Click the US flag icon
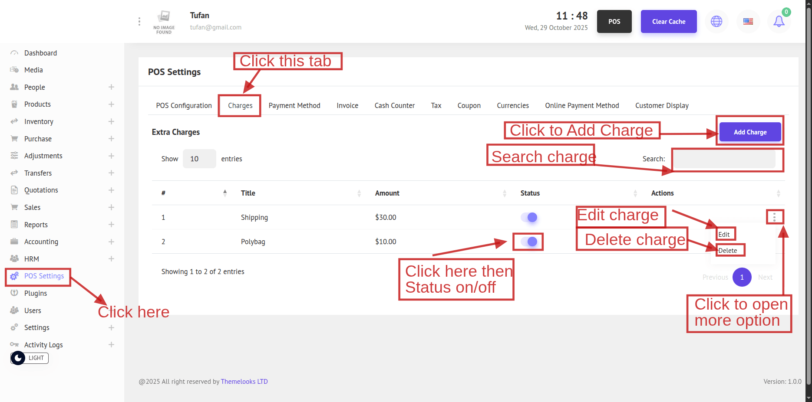This screenshot has height=402, width=812. pos(748,21)
